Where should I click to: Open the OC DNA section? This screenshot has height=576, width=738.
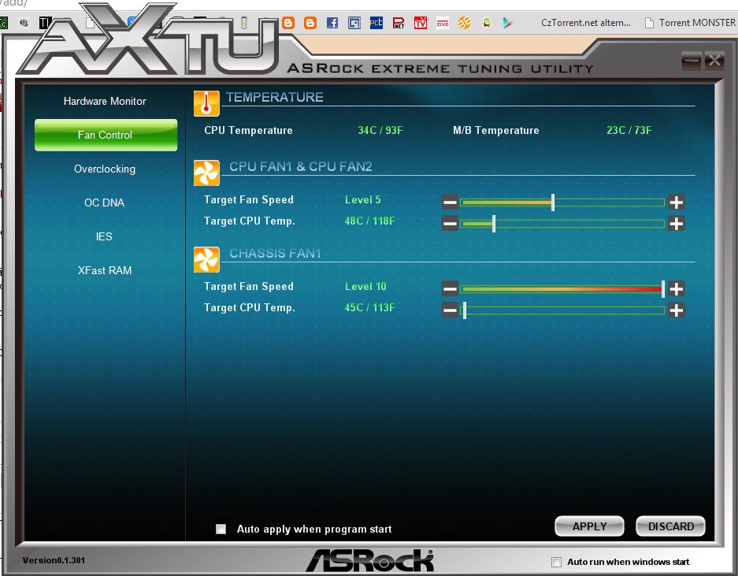104,203
